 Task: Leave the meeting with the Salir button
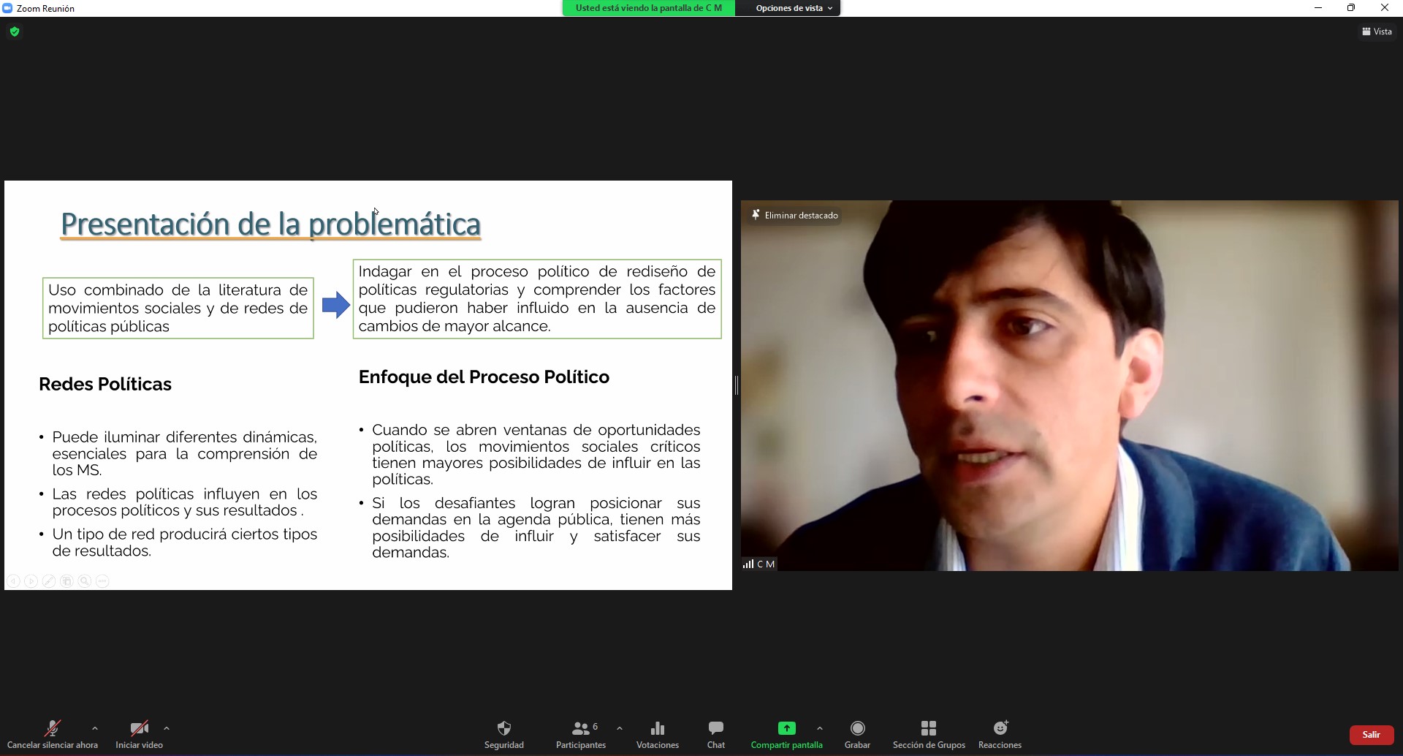point(1372,735)
